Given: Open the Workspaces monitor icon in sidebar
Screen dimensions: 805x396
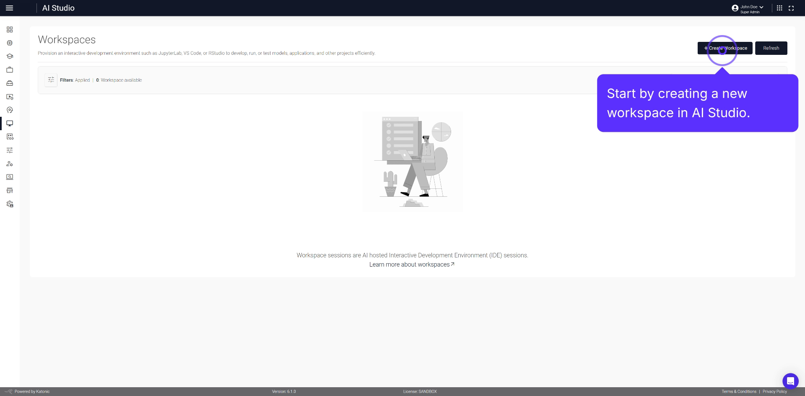Looking at the screenshot, I should point(9,123).
